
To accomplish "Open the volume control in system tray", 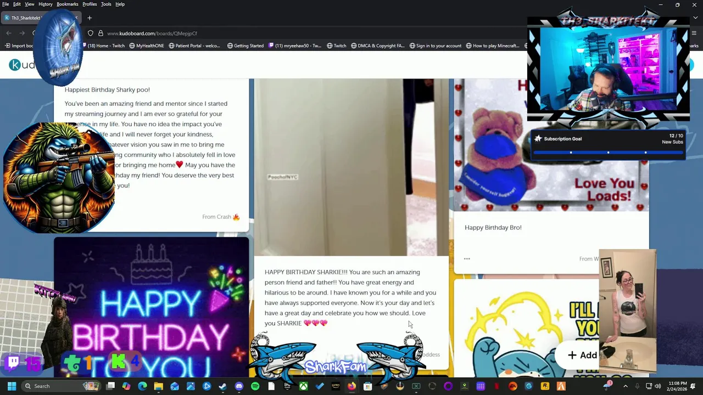I will 658,386.
